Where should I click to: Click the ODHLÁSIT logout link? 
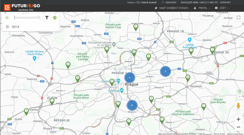(169, 2)
